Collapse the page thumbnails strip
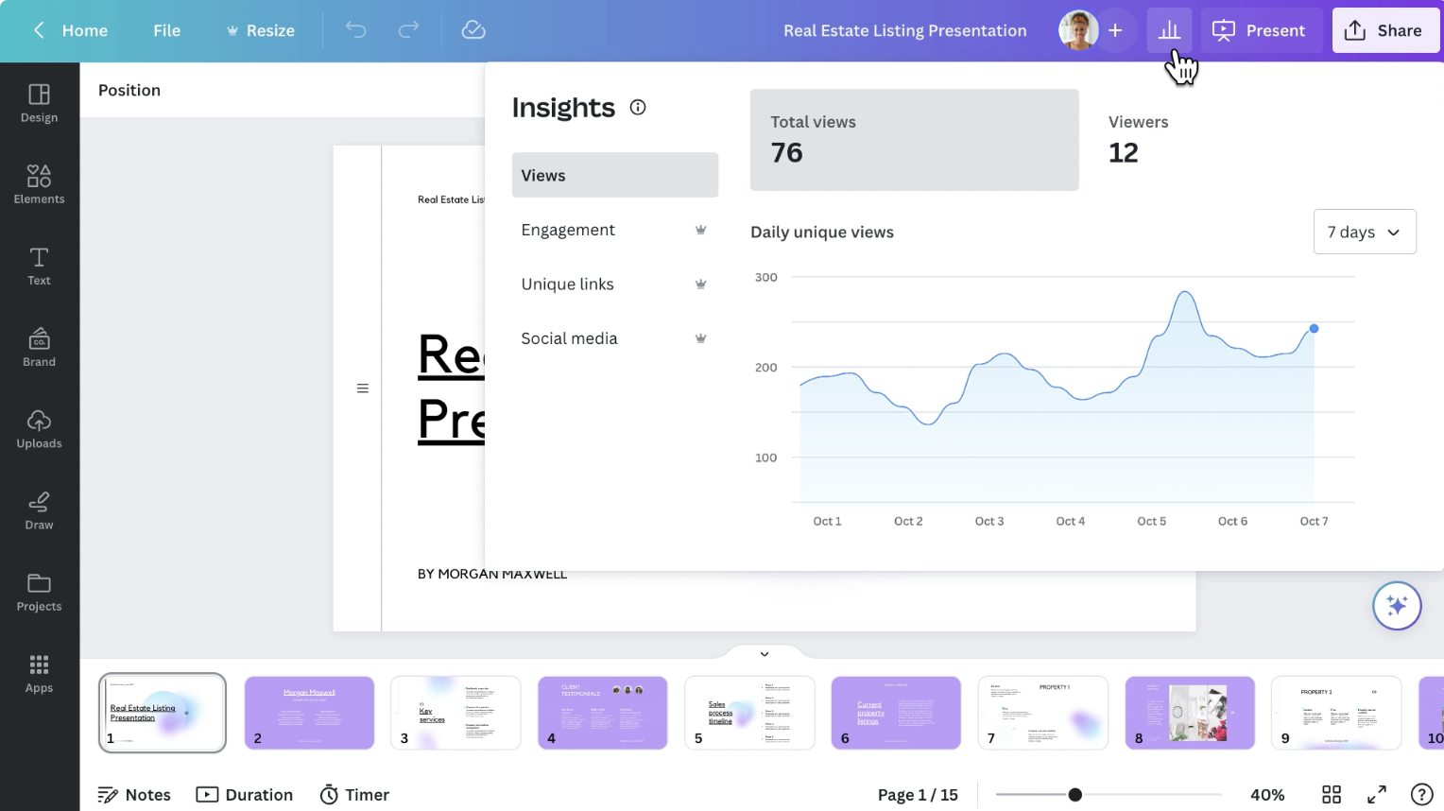This screenshot has width=1444, height=811. point(764,653)
